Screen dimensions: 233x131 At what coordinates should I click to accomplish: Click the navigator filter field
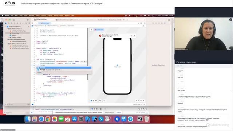coord(17,104)
